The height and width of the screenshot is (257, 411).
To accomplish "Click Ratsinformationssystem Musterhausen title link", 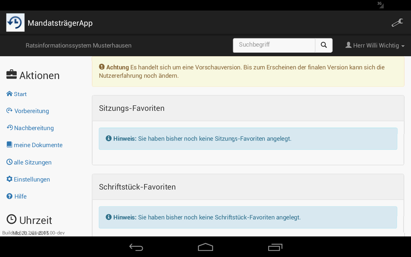I will coord(78,46).
